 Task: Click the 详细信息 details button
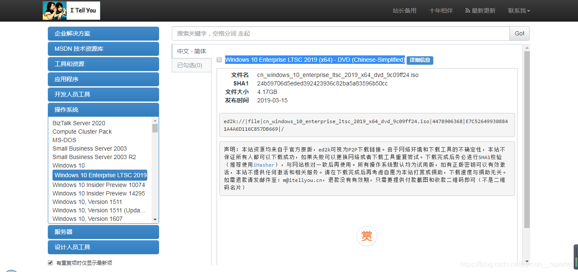420,60
